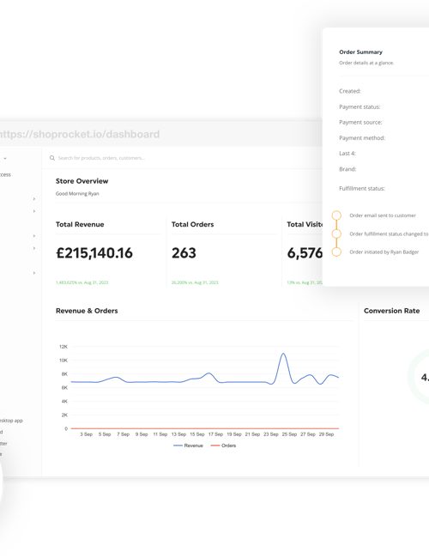Toggle the Orders series in chart legend
Image resolution: width=429 pixels, height=558 pixels.
point(223,446)
